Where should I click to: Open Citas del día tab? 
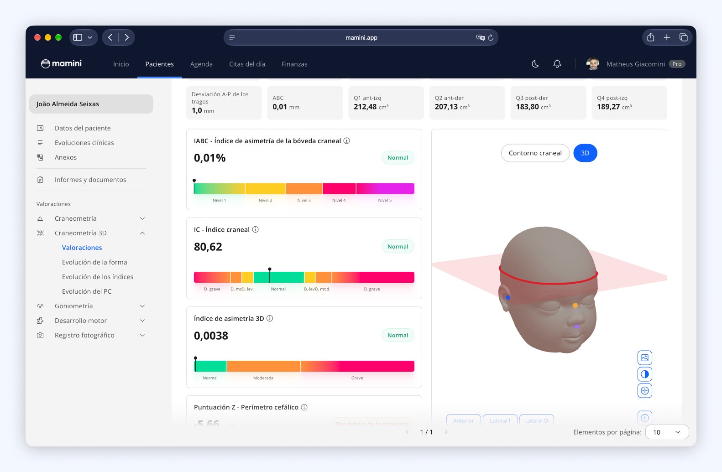247,64
